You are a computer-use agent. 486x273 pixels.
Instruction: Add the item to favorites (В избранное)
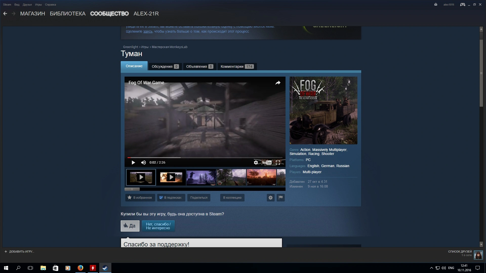click(x=140, y=198)
